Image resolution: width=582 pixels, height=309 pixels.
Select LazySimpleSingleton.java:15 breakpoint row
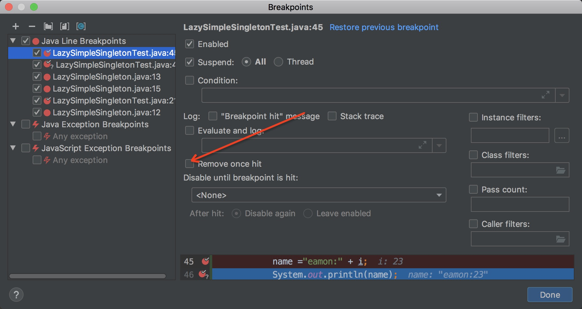pyautogui.click(x=92, y=89)
